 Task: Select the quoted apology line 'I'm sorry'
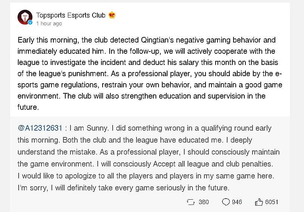[123, 188]
